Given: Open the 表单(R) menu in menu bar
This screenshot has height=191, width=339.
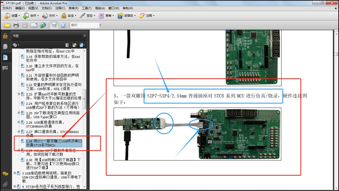Looking at the screenshot, I should point(73,8).
